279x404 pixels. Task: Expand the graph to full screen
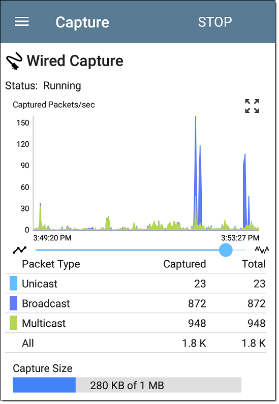tap(252, 106)
